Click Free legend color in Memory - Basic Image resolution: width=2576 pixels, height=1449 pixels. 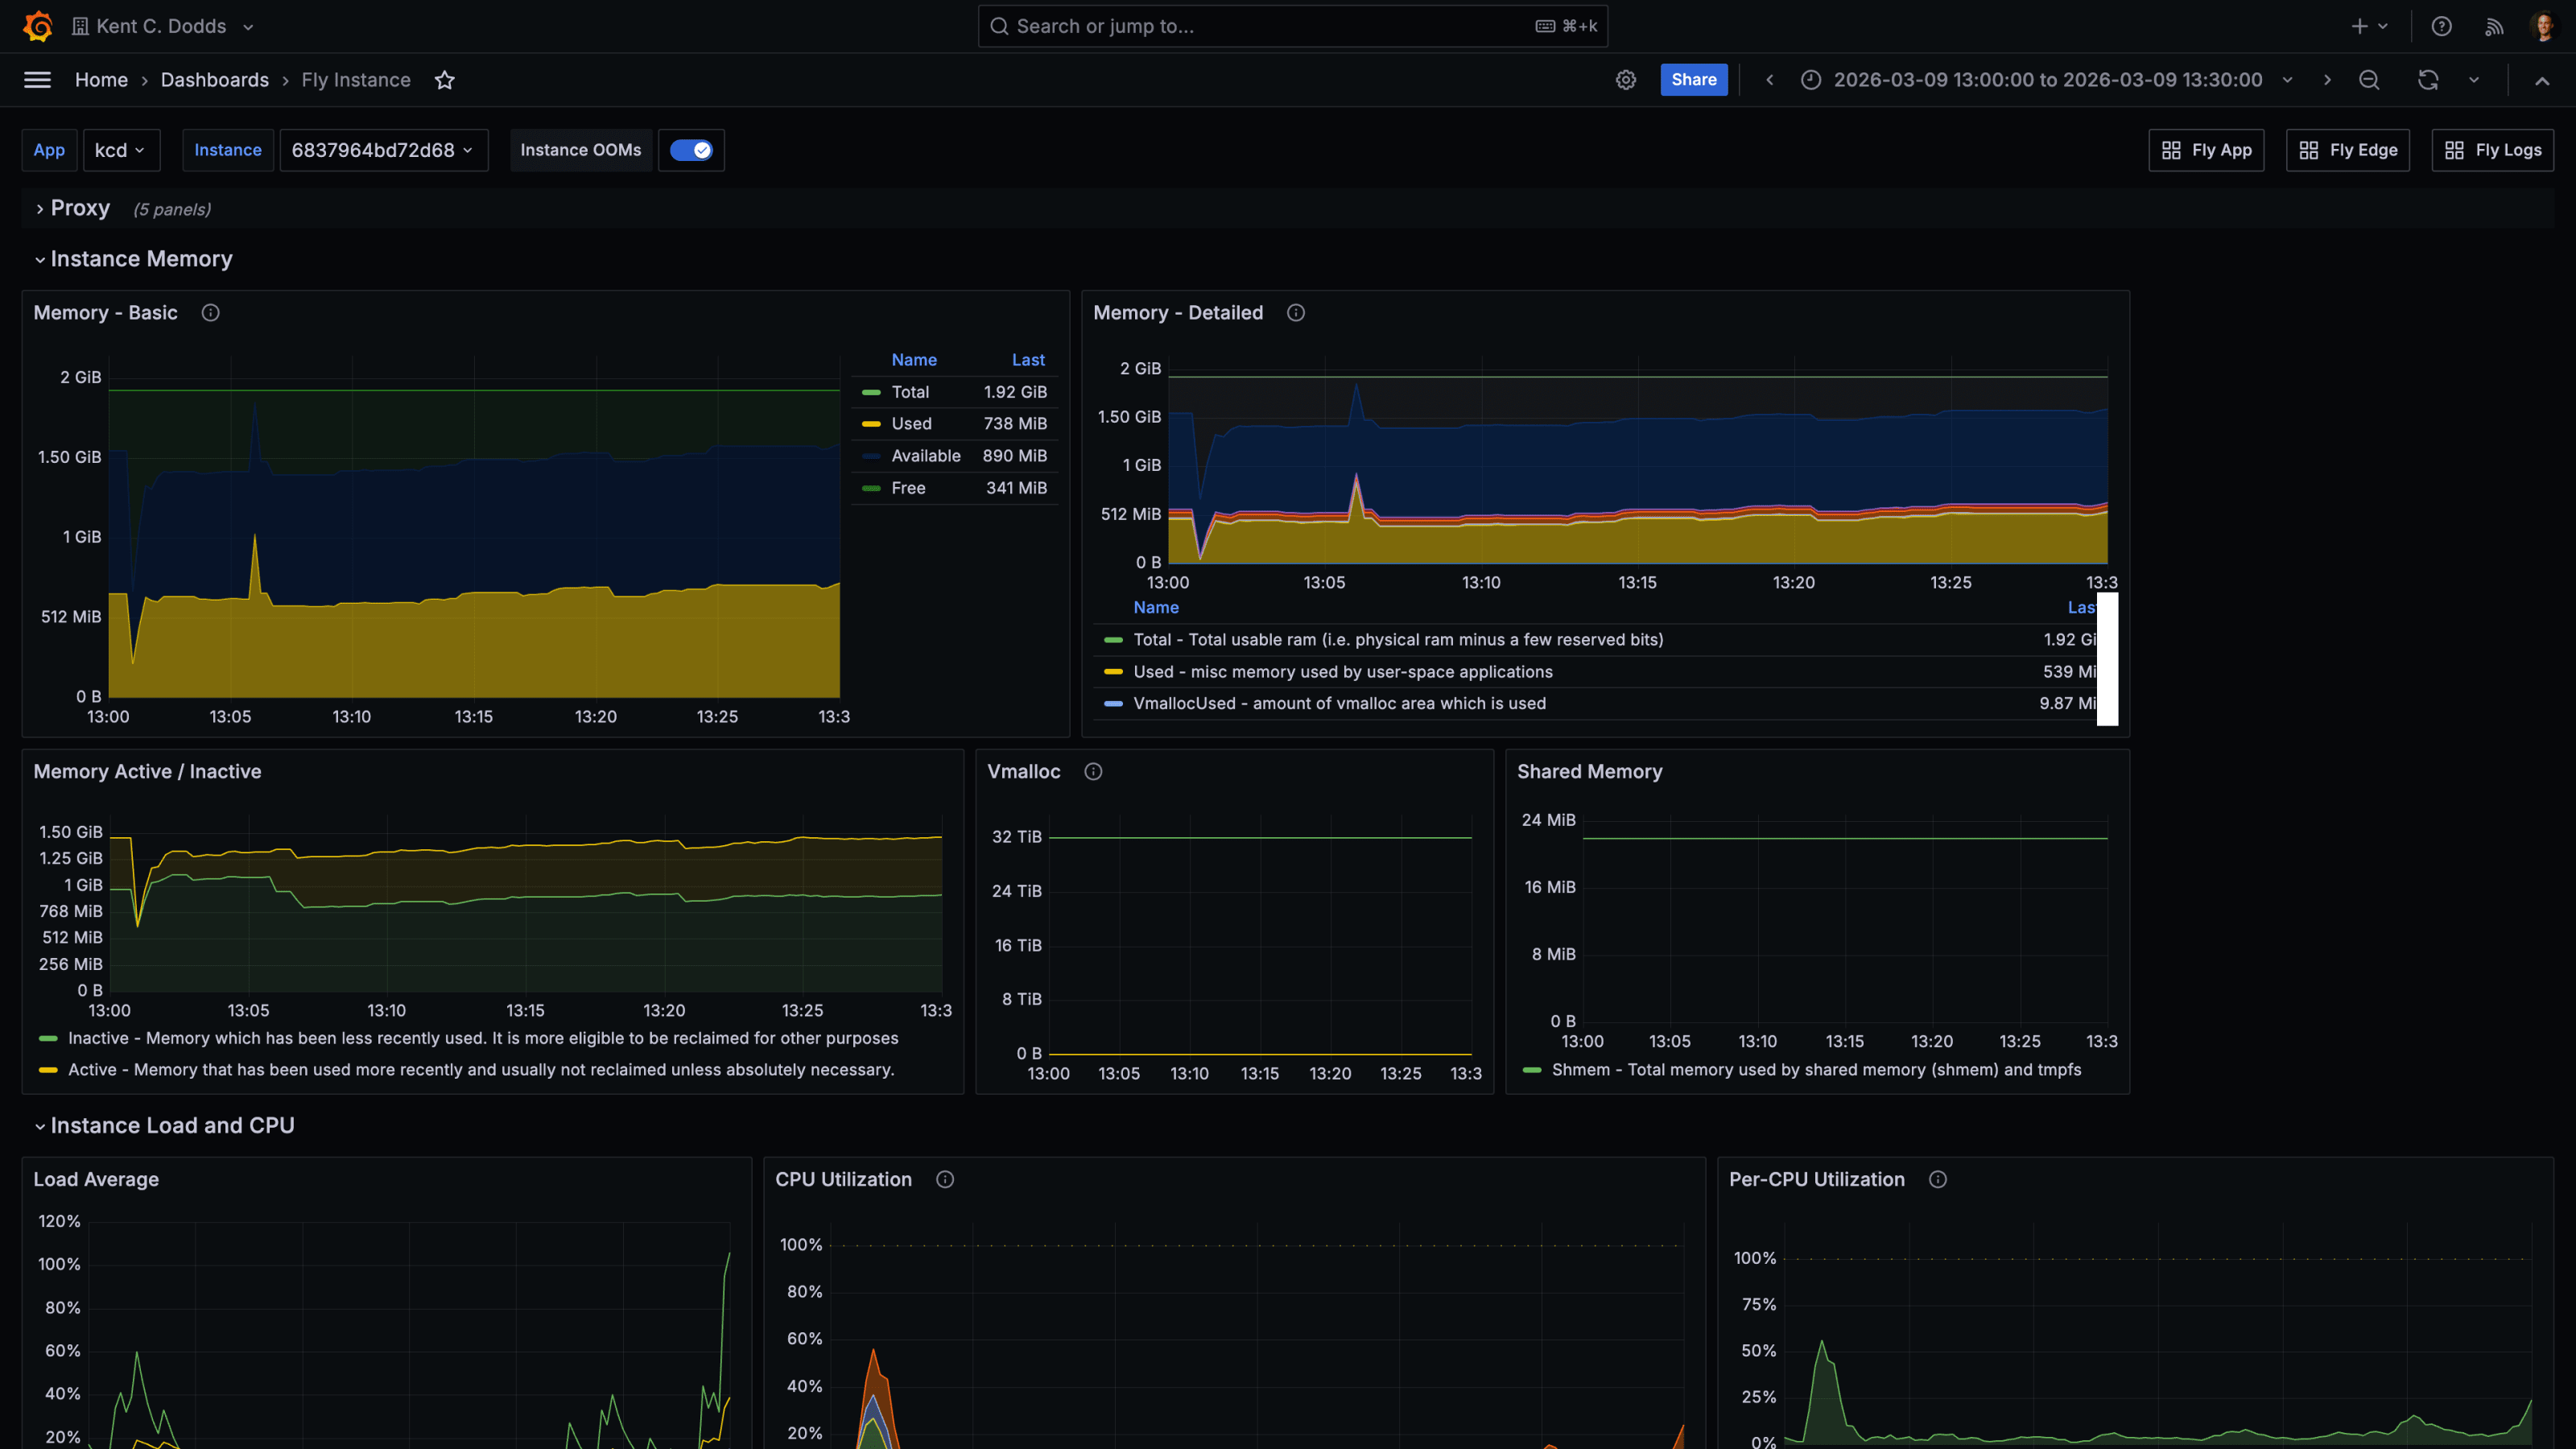[x=871, y=488]
